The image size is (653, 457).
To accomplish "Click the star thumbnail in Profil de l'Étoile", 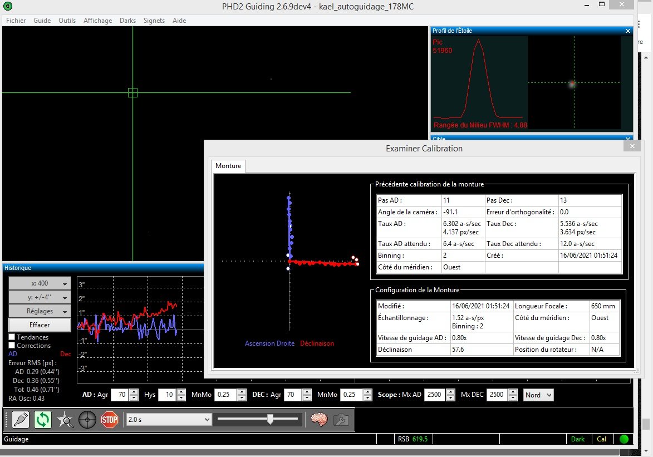I will (573, 83).
